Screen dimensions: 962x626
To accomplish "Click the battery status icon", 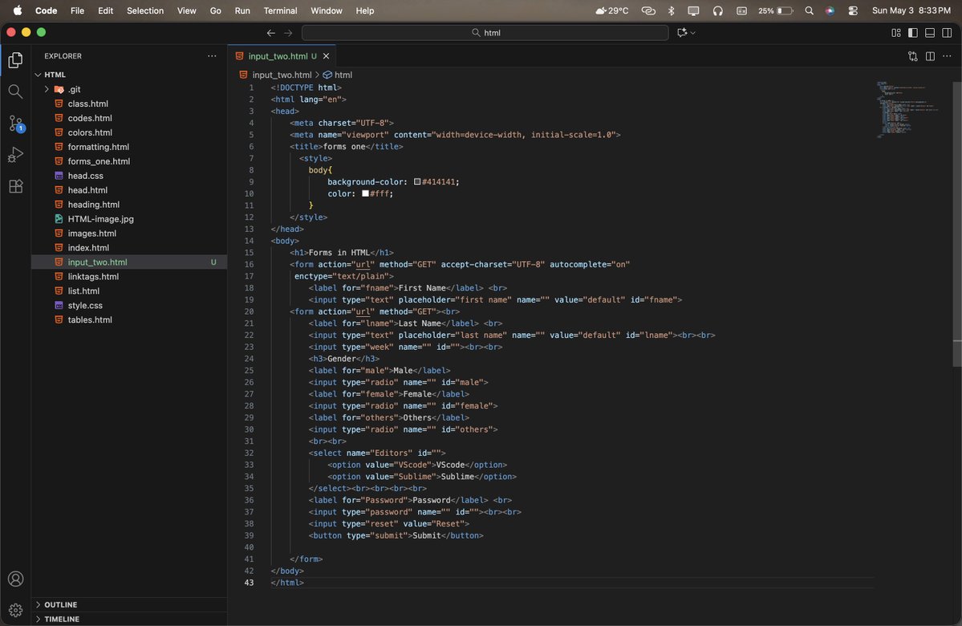I will click(785, 10).
